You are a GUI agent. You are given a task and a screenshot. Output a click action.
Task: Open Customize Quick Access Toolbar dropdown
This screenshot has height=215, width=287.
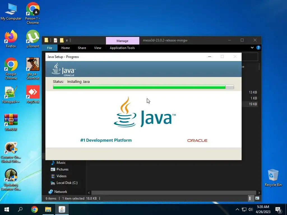point(67,40)
